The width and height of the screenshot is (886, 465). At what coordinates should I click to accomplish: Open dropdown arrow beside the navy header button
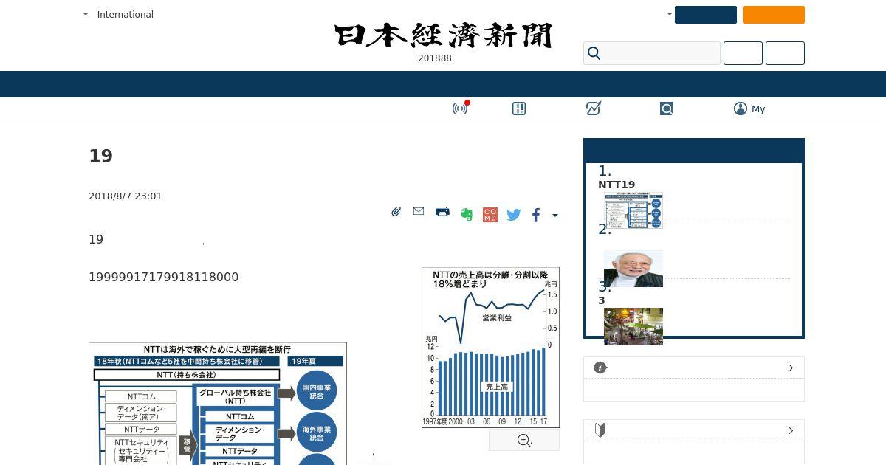click(670, 14)
